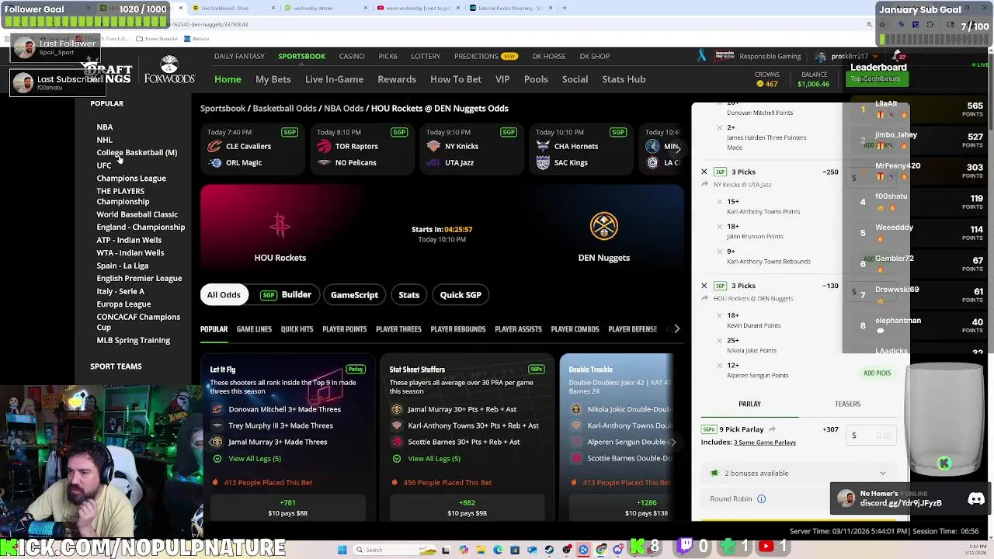Place the Let It Fly +781 bet

(287, 508)
